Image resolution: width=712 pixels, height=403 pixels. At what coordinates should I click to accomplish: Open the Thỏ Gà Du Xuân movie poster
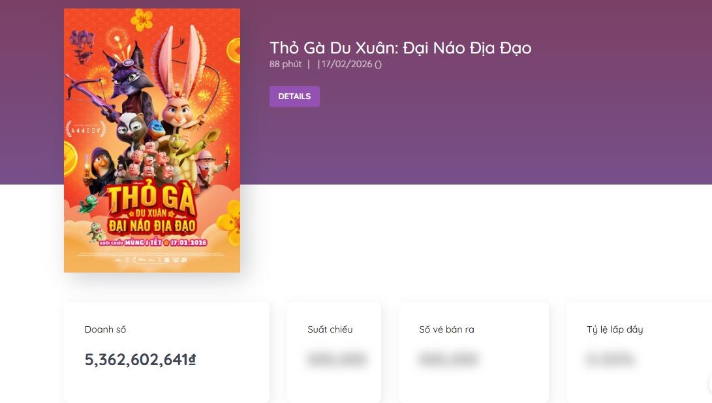(x=152, y=140)
